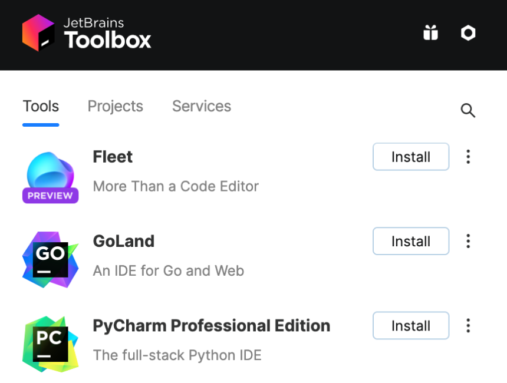Click the PREVIEW badge on Fleet
This screenshot has height=383, width=507.
pos(50,194)
